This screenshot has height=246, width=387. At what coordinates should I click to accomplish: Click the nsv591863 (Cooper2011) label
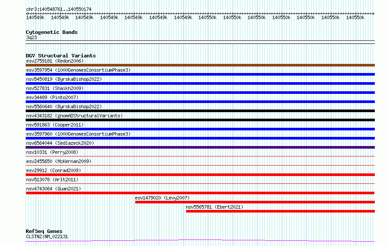coord(55,125)
